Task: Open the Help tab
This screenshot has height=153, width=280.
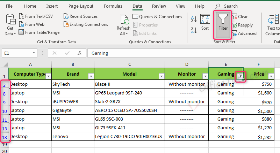Action: tap(200, 6)
